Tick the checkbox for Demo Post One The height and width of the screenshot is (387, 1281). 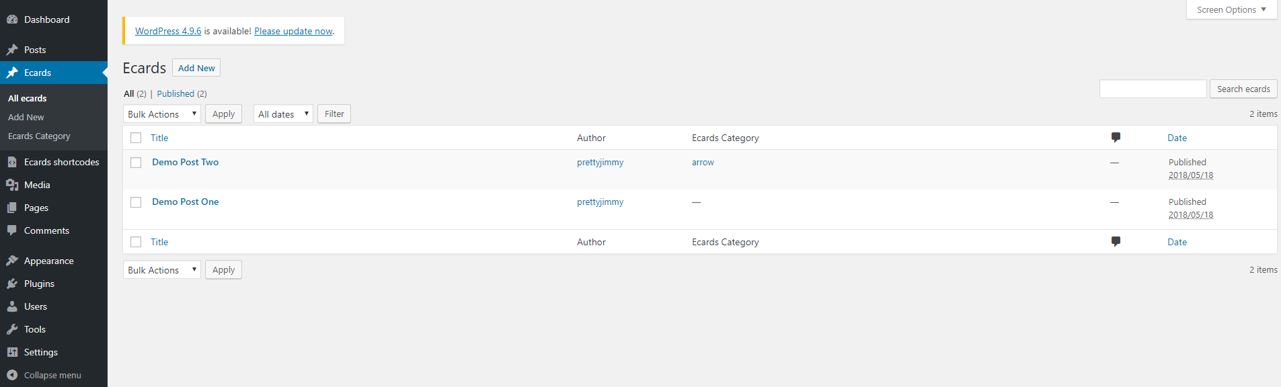(x=136, y=202)
